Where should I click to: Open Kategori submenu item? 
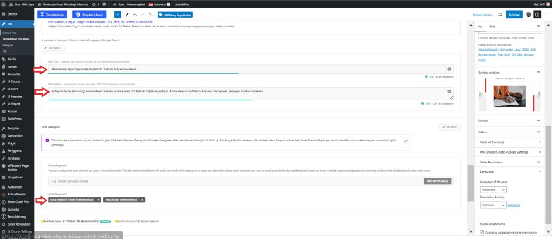click(8, 45)
